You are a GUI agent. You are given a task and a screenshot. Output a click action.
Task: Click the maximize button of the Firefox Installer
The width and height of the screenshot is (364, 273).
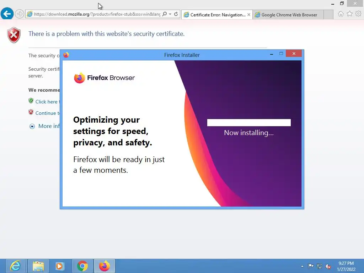click(x=281, y=54)
